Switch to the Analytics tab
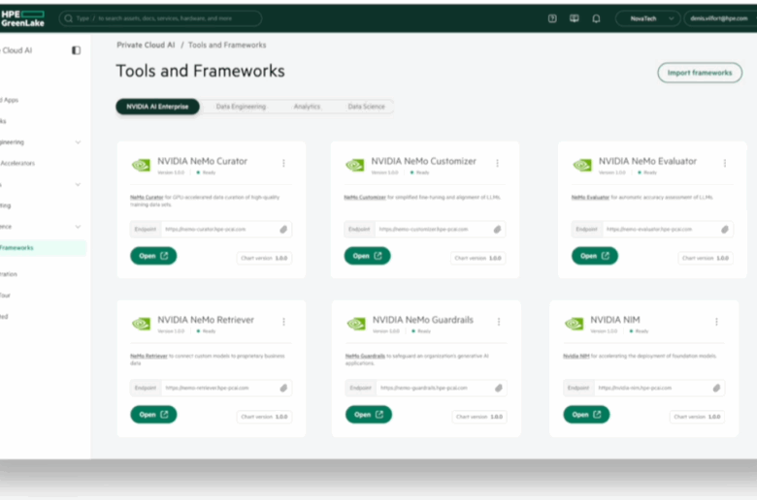Image resolution: width=757 pixels, height=500 pixels. tap(307, 107)
